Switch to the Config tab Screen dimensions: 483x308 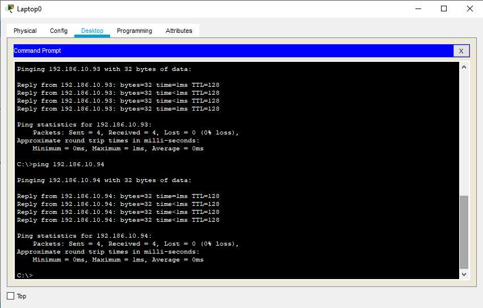tap(58, 31)
